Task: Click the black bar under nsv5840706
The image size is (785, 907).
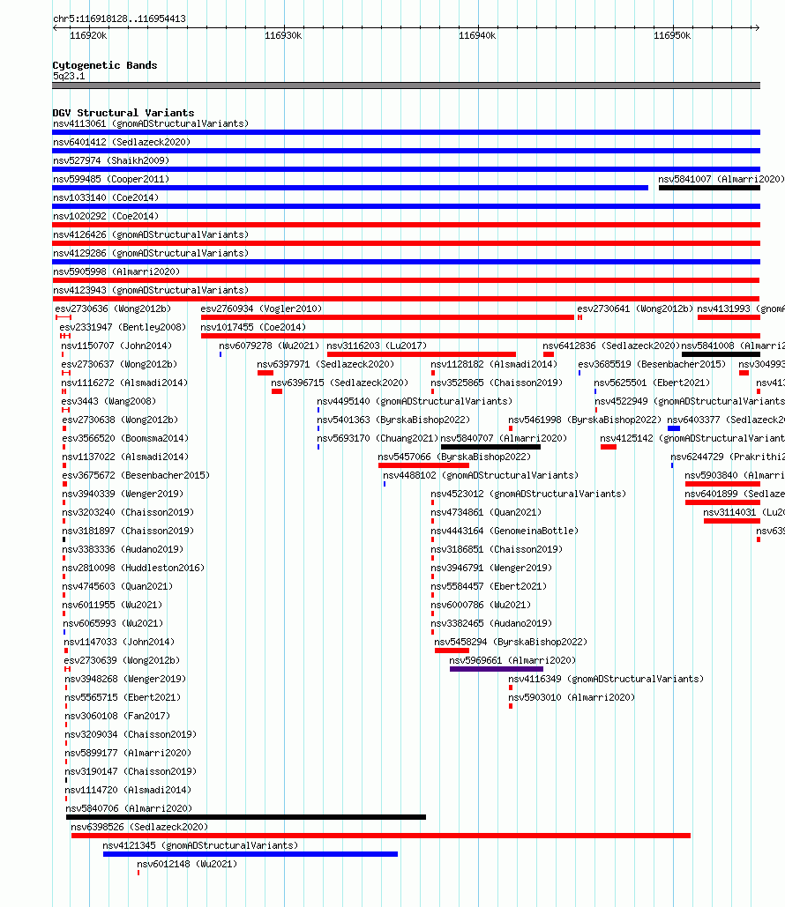Action: tap(246, 817)
